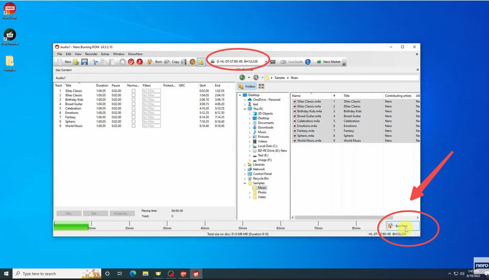The image size is (489, 280).
Task: Open the Live Guide info icon
Action: [x=308, y=62]
